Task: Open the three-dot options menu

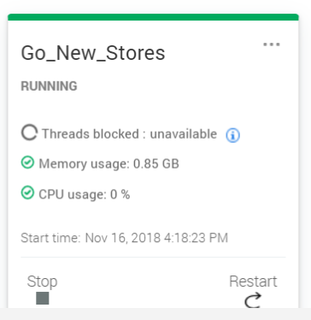Action: (x=272, y=44)
